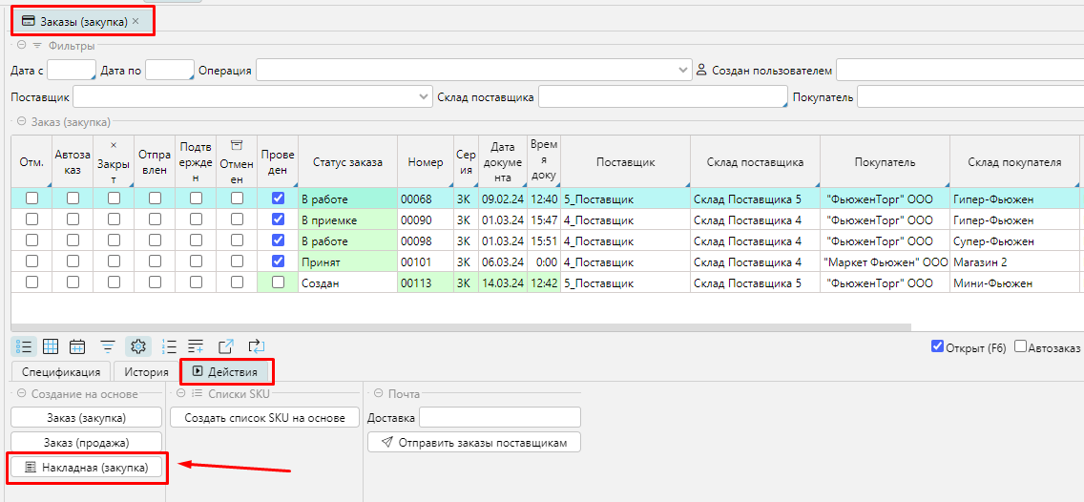Expand the Поставщик dropdown filter
Image resolution: width=1084 pixels, height=502 pixels.
425,97
